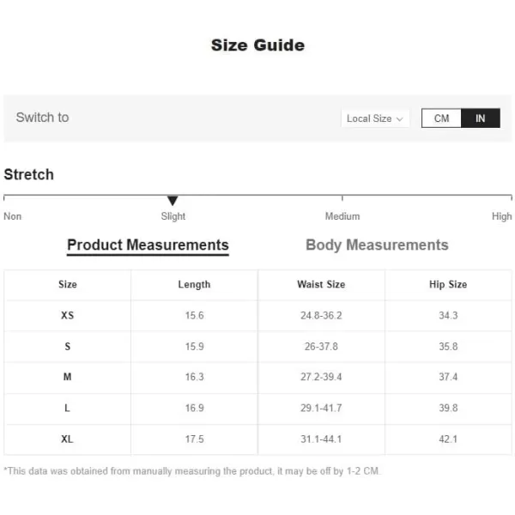The height and width of the screenshot is (515, 515).
Task: Click the Hip Size column header
Action: [448, 284]
